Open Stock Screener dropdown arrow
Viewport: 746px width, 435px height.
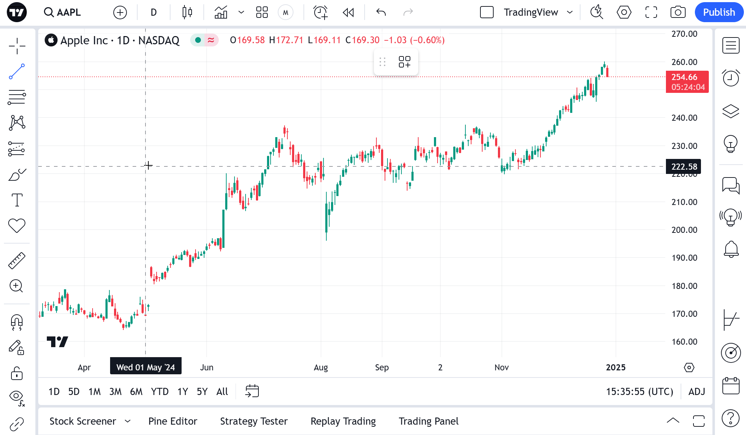128,421
